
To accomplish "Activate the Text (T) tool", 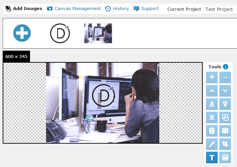I will (x=212, y=157).
